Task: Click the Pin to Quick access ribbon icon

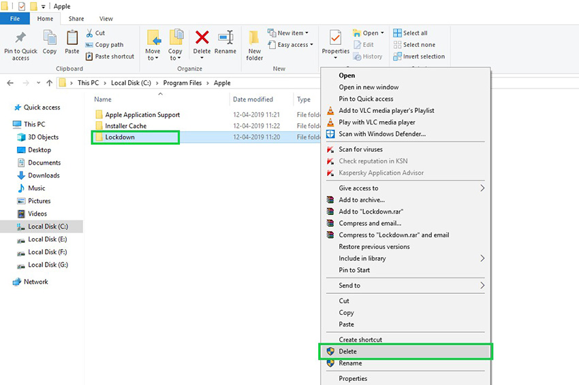Action: (20, 39)
